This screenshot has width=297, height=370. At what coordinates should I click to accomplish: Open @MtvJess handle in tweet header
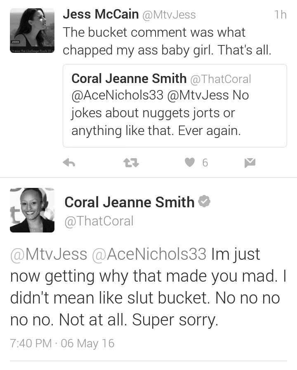coord(169,15)
